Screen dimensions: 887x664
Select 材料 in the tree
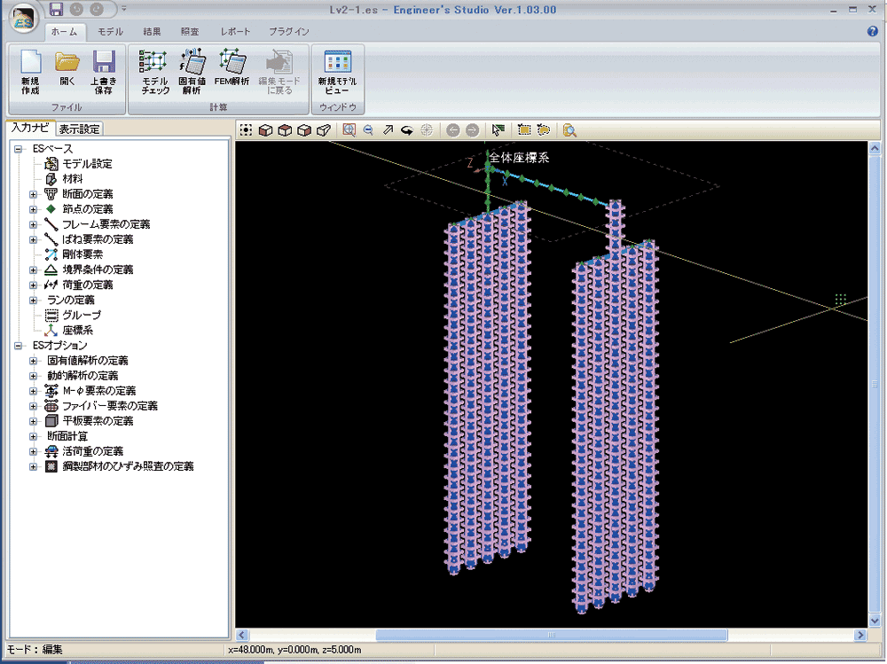coord(73,179)
